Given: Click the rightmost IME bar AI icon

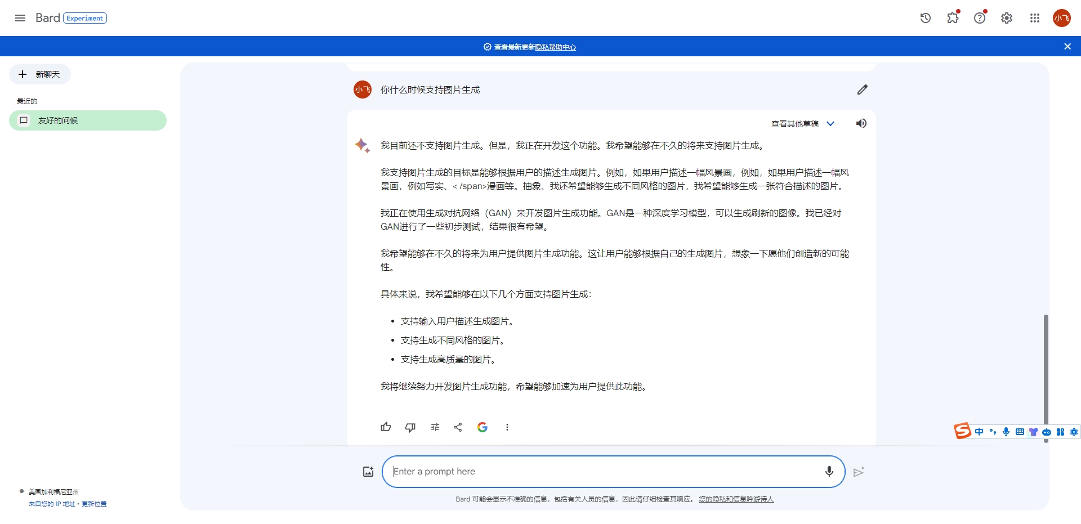Looking at the screenshot, I should (1074, 432).
